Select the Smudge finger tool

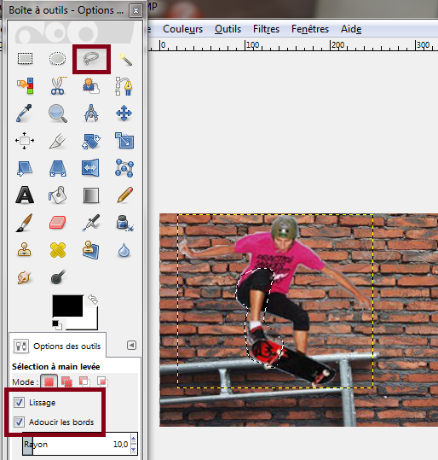coord(24,277)
